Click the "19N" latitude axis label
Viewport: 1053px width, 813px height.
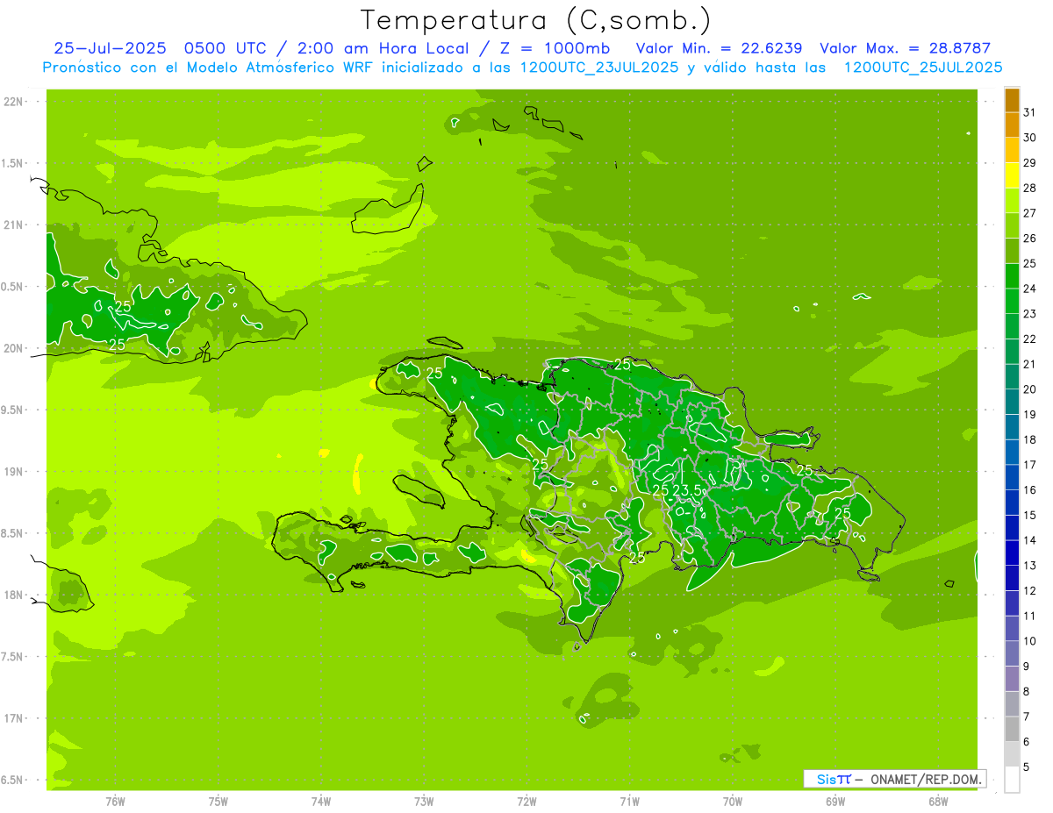(x=13, y=471)
